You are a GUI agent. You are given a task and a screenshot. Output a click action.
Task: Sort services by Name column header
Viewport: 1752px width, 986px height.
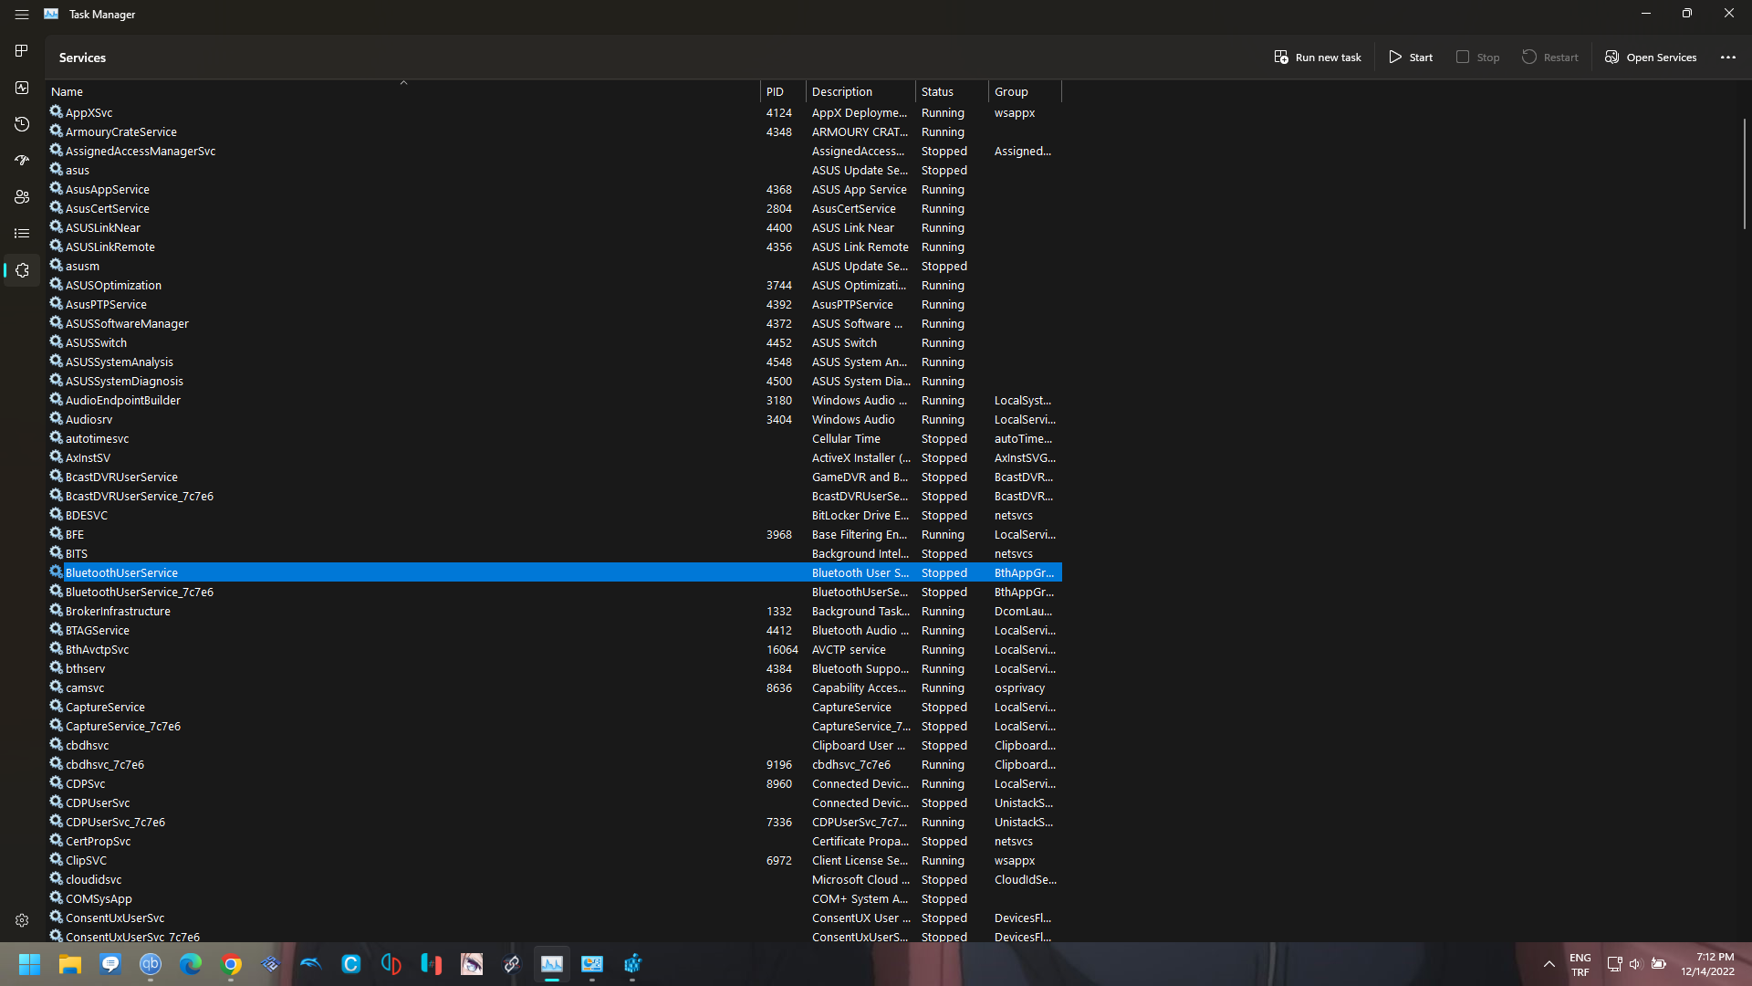point(68,92)
